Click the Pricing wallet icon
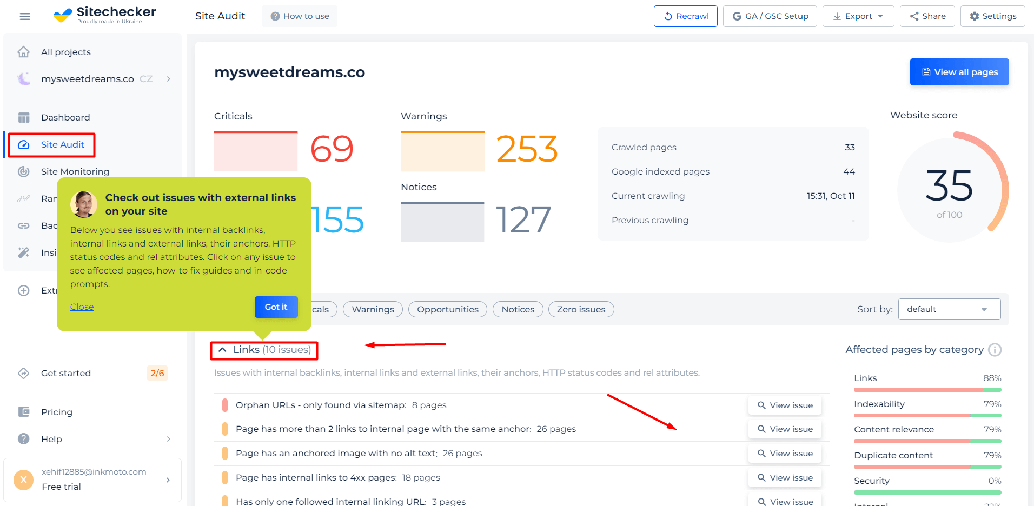1034x506 pixels. pyautogui.click(x=24, y=412)
